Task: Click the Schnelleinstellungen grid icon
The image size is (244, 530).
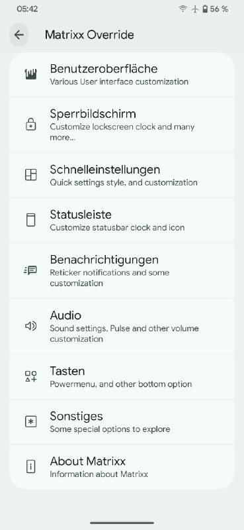Action: tap(30, 175)
